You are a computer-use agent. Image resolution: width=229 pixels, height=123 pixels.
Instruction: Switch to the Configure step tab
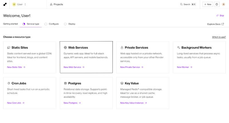52,24
